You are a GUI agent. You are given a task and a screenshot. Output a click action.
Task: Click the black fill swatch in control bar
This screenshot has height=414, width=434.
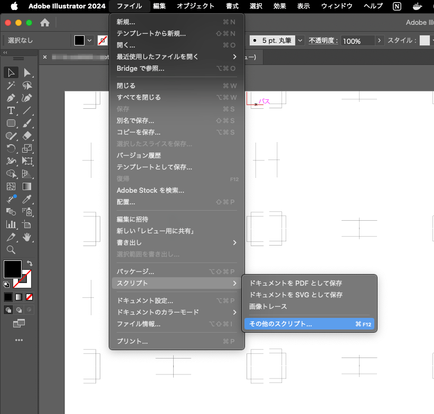79,41
